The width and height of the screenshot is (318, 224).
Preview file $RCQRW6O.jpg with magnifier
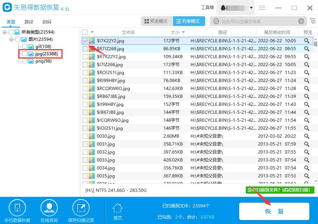(x=307, y=89)
